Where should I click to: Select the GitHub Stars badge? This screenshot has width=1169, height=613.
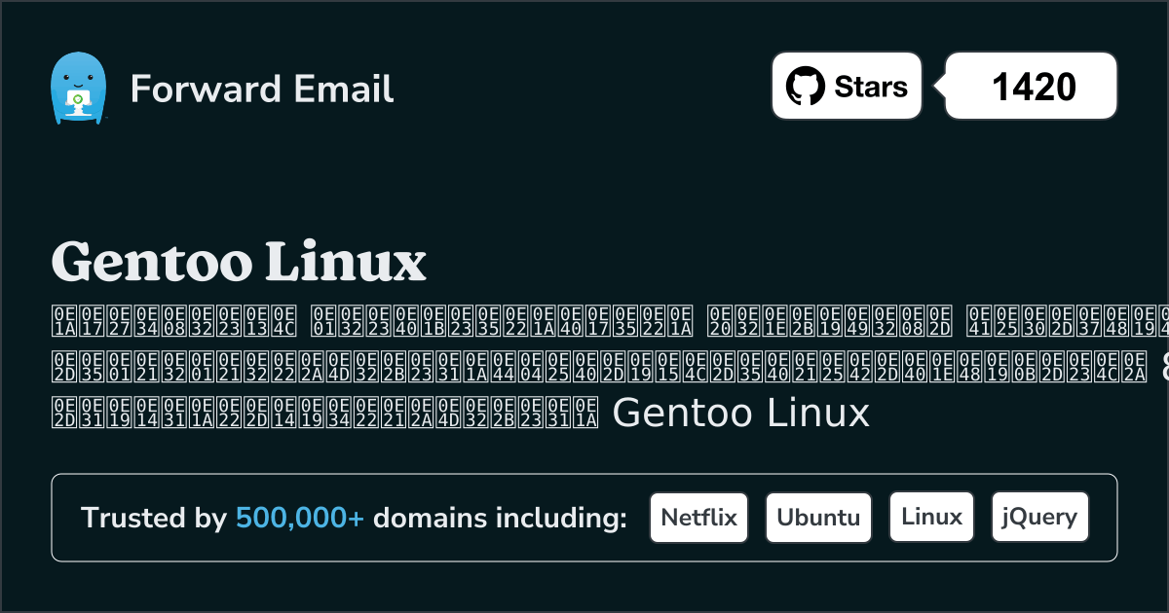[x=846, y=86]
